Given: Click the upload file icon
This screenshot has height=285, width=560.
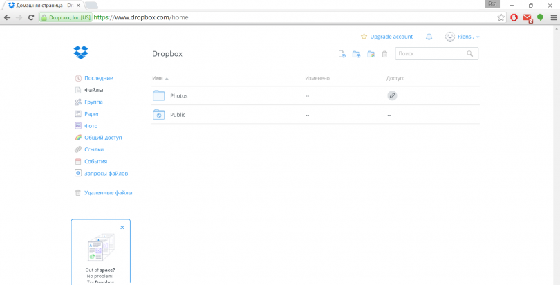Looking at the screenshot, I should [342, 54].
